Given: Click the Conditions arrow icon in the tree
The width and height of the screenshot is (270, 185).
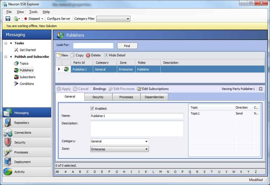Looking at the screenshot, I should point(16,84).
